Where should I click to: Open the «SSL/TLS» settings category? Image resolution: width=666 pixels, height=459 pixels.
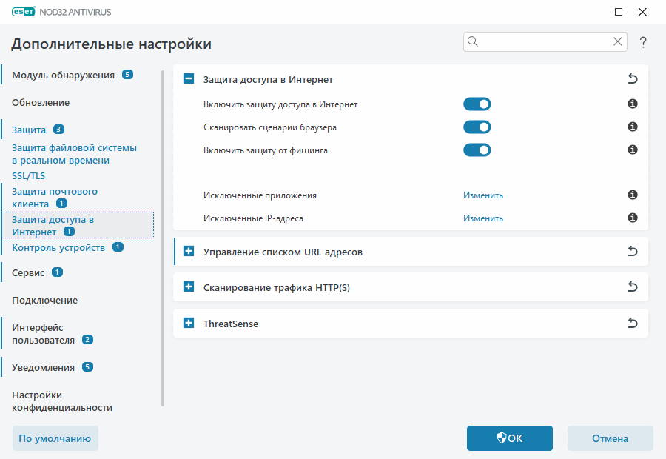[28, 175]
